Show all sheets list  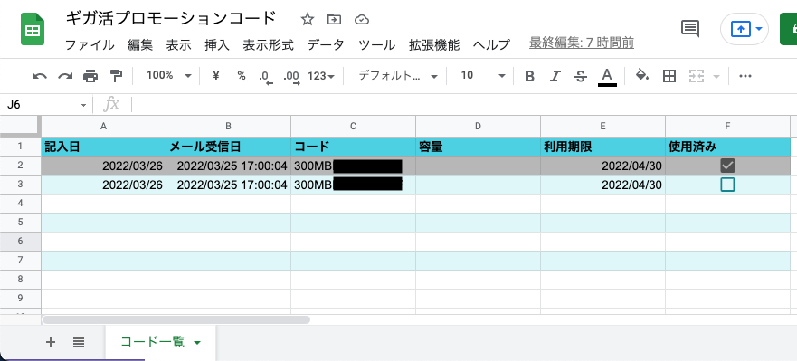(79, 342)
